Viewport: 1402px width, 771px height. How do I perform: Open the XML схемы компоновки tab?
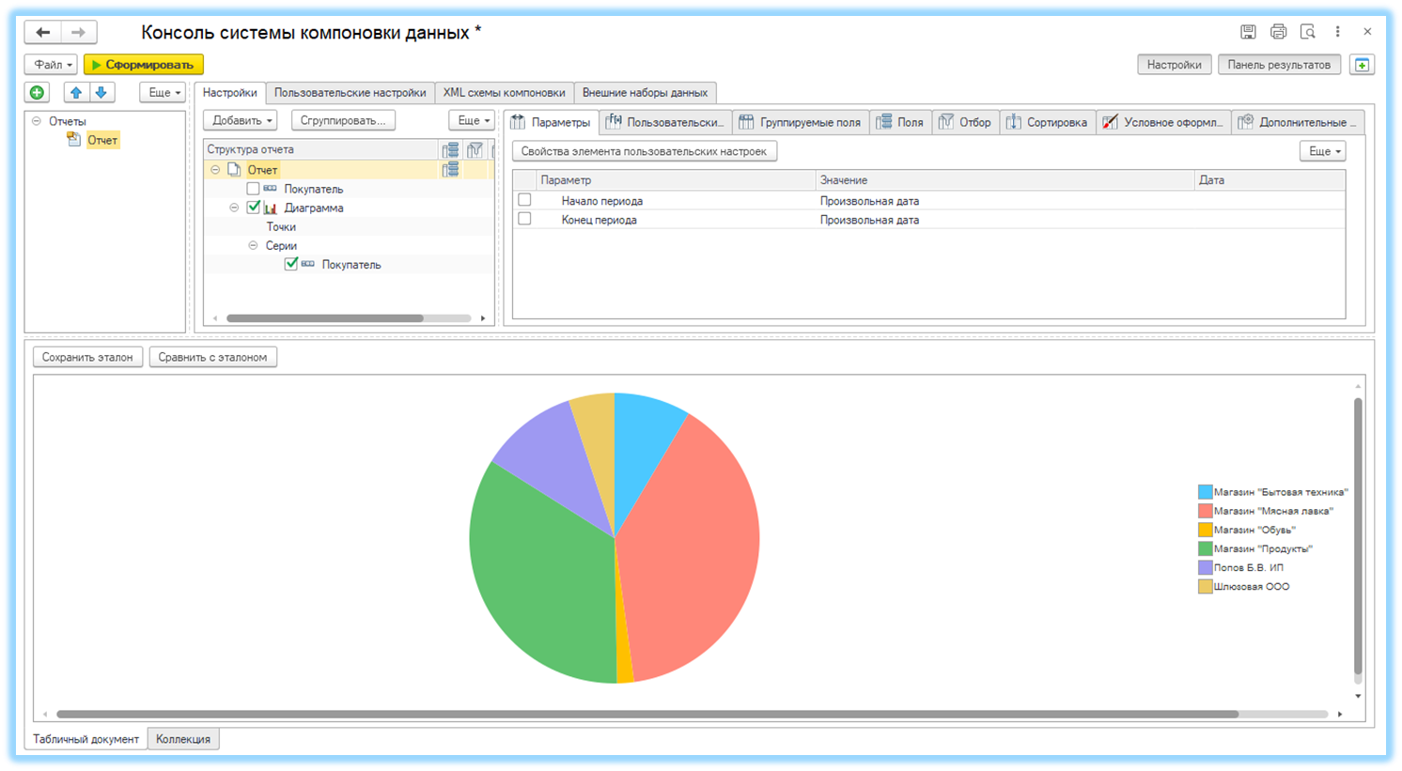pos(504,92)
